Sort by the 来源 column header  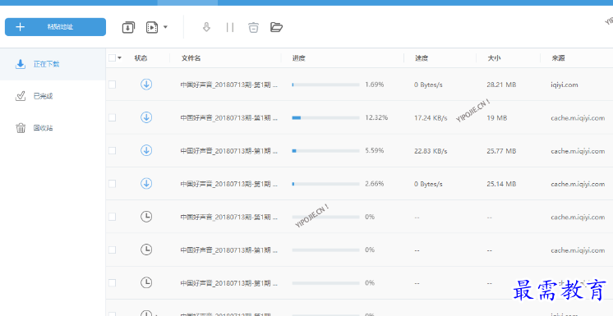click(558, 58)
